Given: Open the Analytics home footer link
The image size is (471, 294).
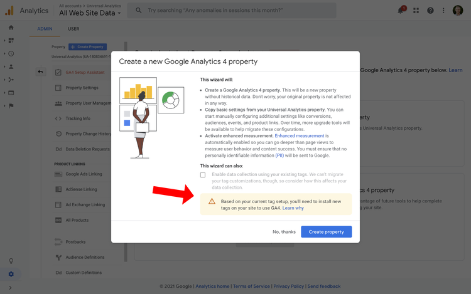Looking at the screenshot, I should click(212, 286).
